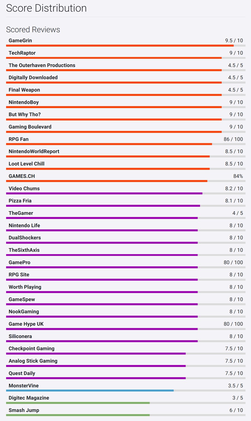Click the 86 / 100 score text
Viewport: 251px width, 421px height.
pos(233,139)
